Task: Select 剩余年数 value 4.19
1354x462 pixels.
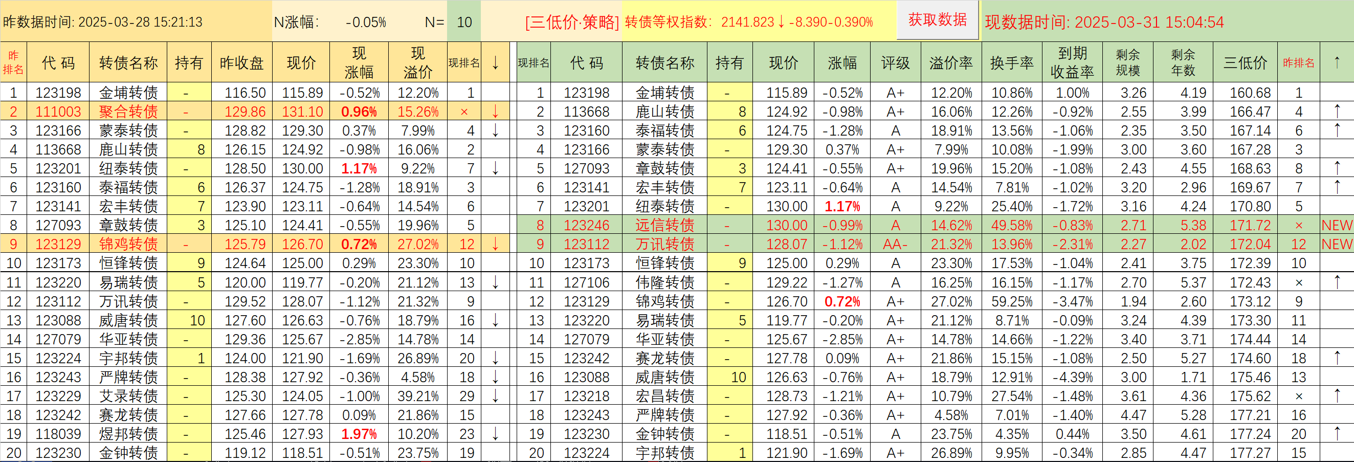Action: 1193,93
